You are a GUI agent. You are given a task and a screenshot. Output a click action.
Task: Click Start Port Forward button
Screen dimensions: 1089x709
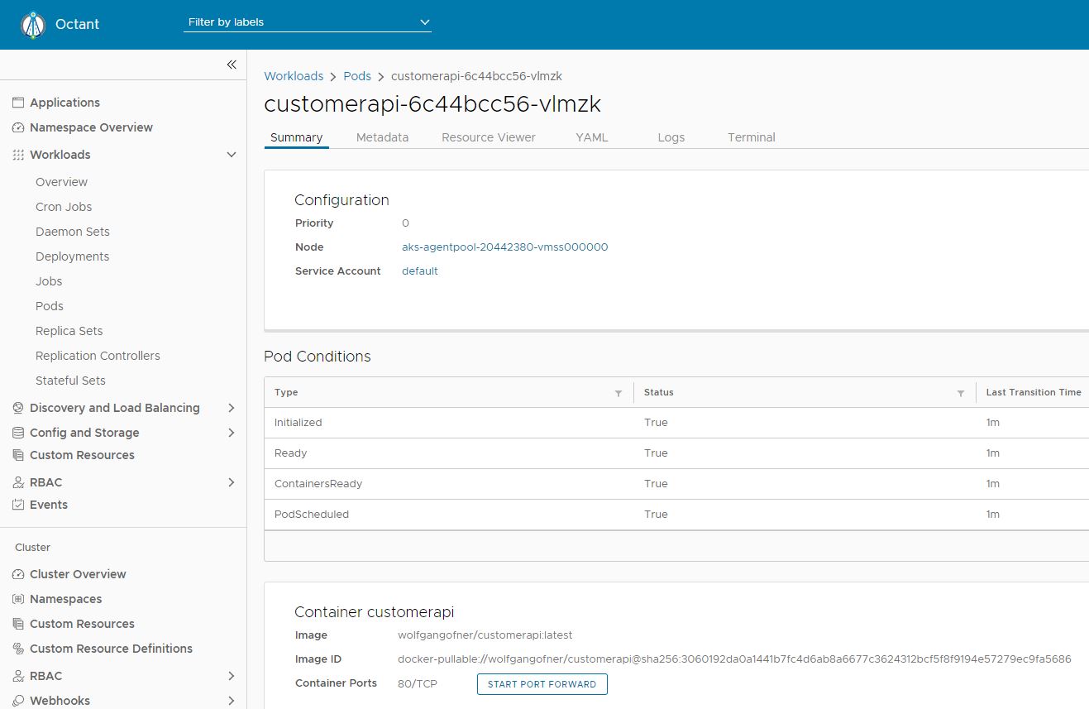tap(542, 684)
